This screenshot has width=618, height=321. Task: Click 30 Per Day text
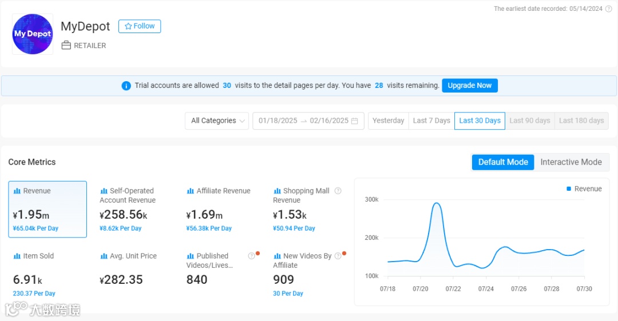(x=288, y=294)
